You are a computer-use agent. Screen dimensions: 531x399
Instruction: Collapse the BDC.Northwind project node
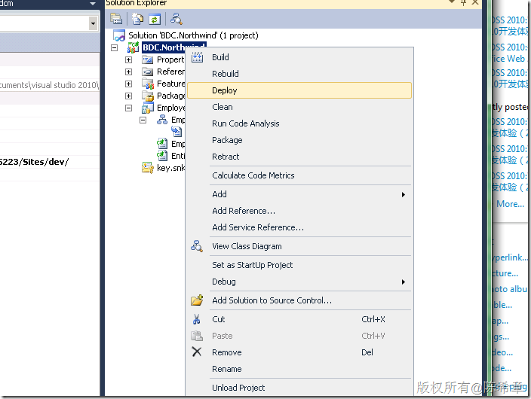[x=115, y=47]
